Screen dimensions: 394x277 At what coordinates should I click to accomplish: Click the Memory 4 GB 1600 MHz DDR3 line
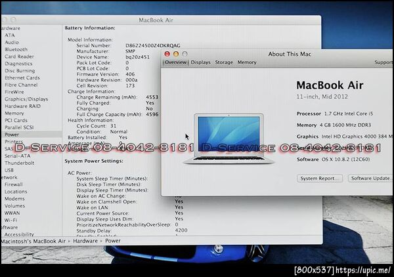click(334, 125)
